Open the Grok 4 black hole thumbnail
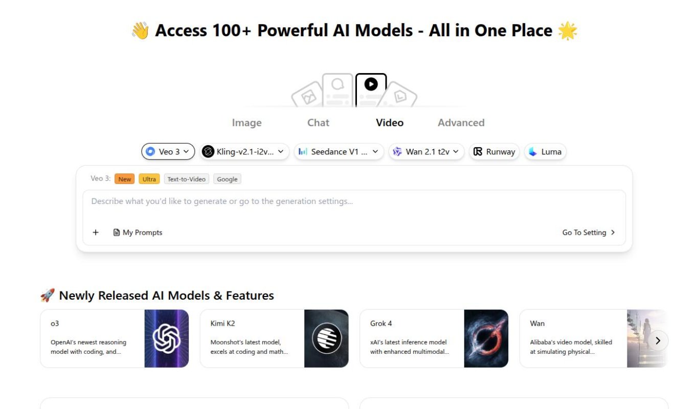Image resolution: width=696 pixels, height=409 pixels. tap(486, 338)
